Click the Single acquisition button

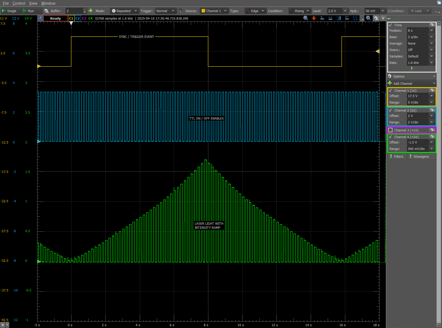coord(11,11)
